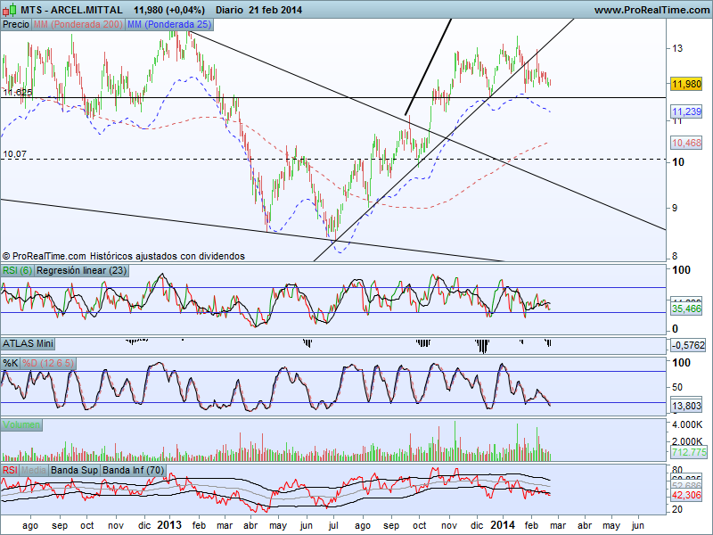Click the jun label at the time axis end
Screen dimensions: 713x535
pos(638,526)
